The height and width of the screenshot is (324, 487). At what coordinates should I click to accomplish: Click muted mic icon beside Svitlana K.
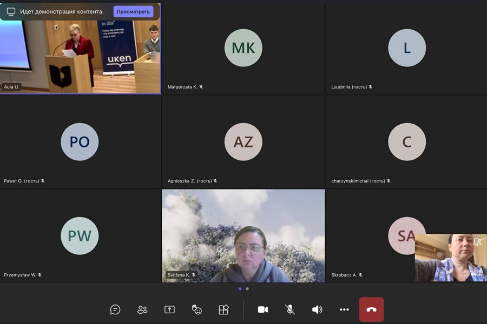[x=194, y=275]
